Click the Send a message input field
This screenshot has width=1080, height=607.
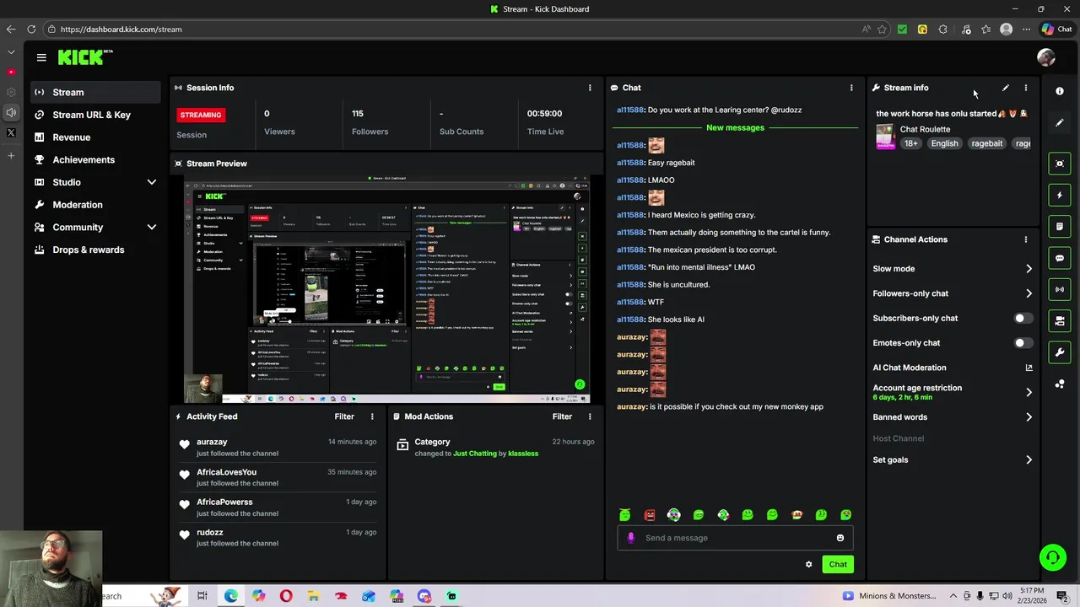tap(734, 538)
